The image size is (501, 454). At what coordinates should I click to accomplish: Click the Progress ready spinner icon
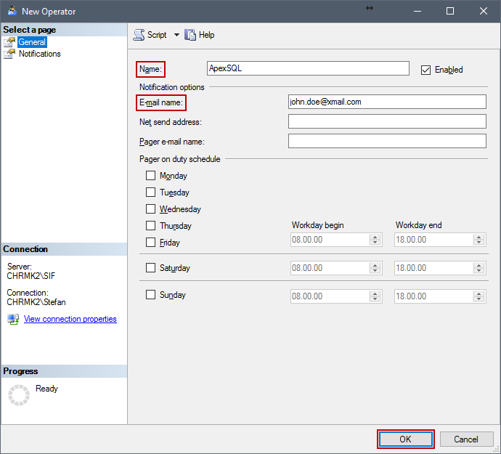tap(19, 395)
